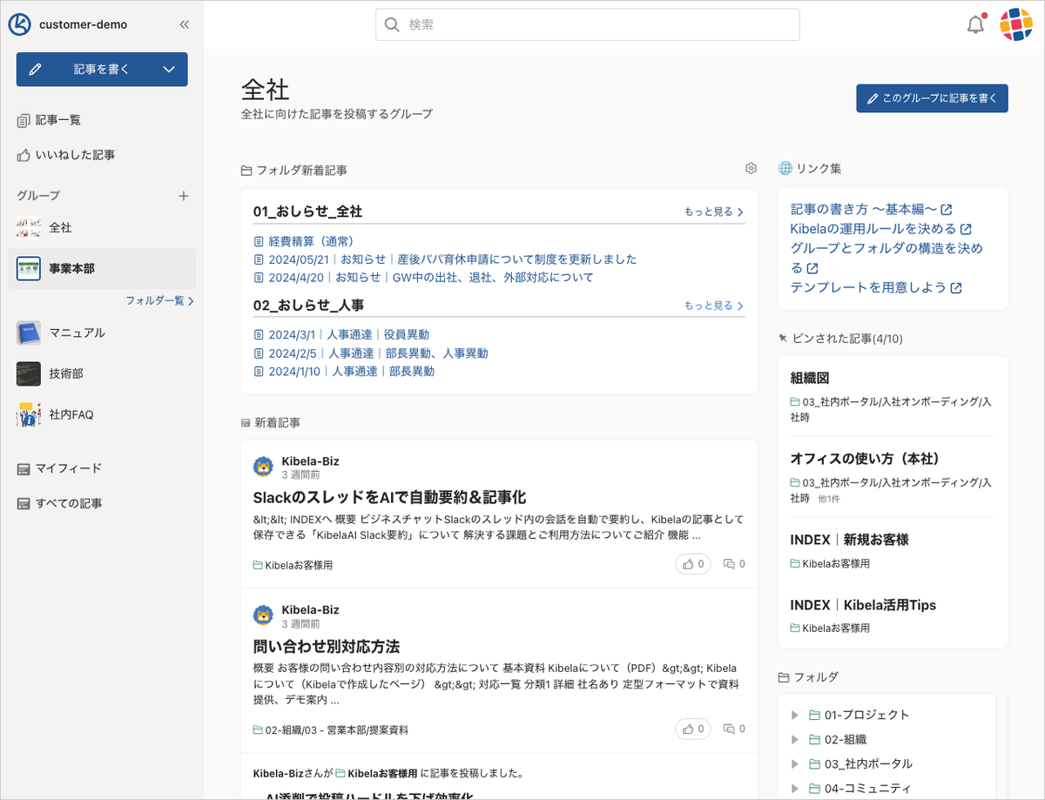Image resolution: width=1045 pixels, height=800 pixels.
Task: Open 経費精算（通常） article
Action: coord(311,241)
